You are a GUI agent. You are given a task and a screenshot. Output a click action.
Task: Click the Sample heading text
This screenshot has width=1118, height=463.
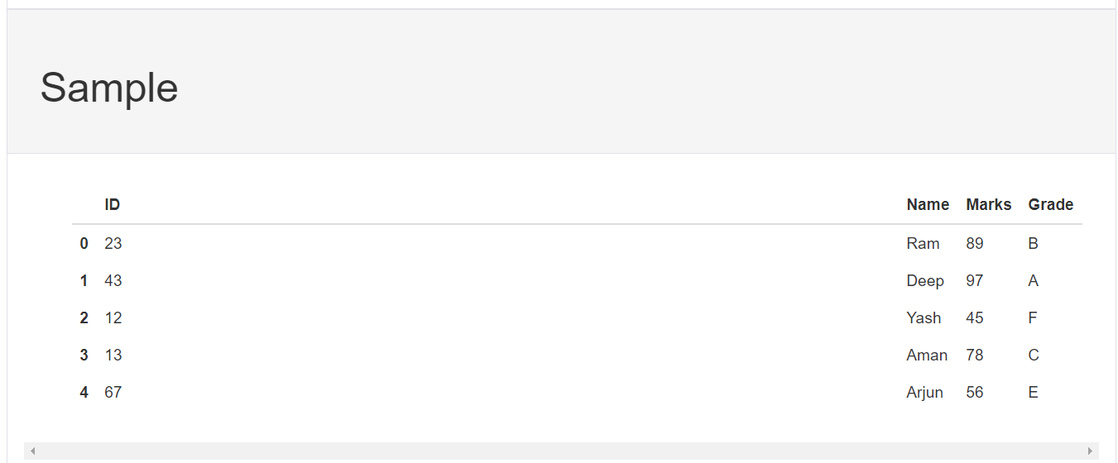(109, 87)
